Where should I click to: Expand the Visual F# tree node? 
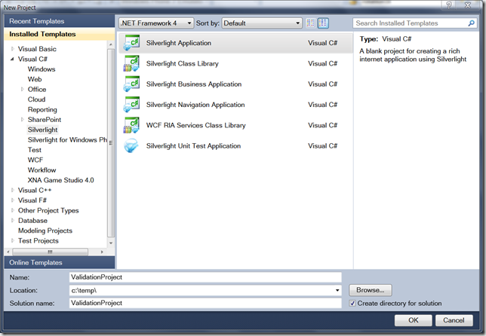[12, 200]
